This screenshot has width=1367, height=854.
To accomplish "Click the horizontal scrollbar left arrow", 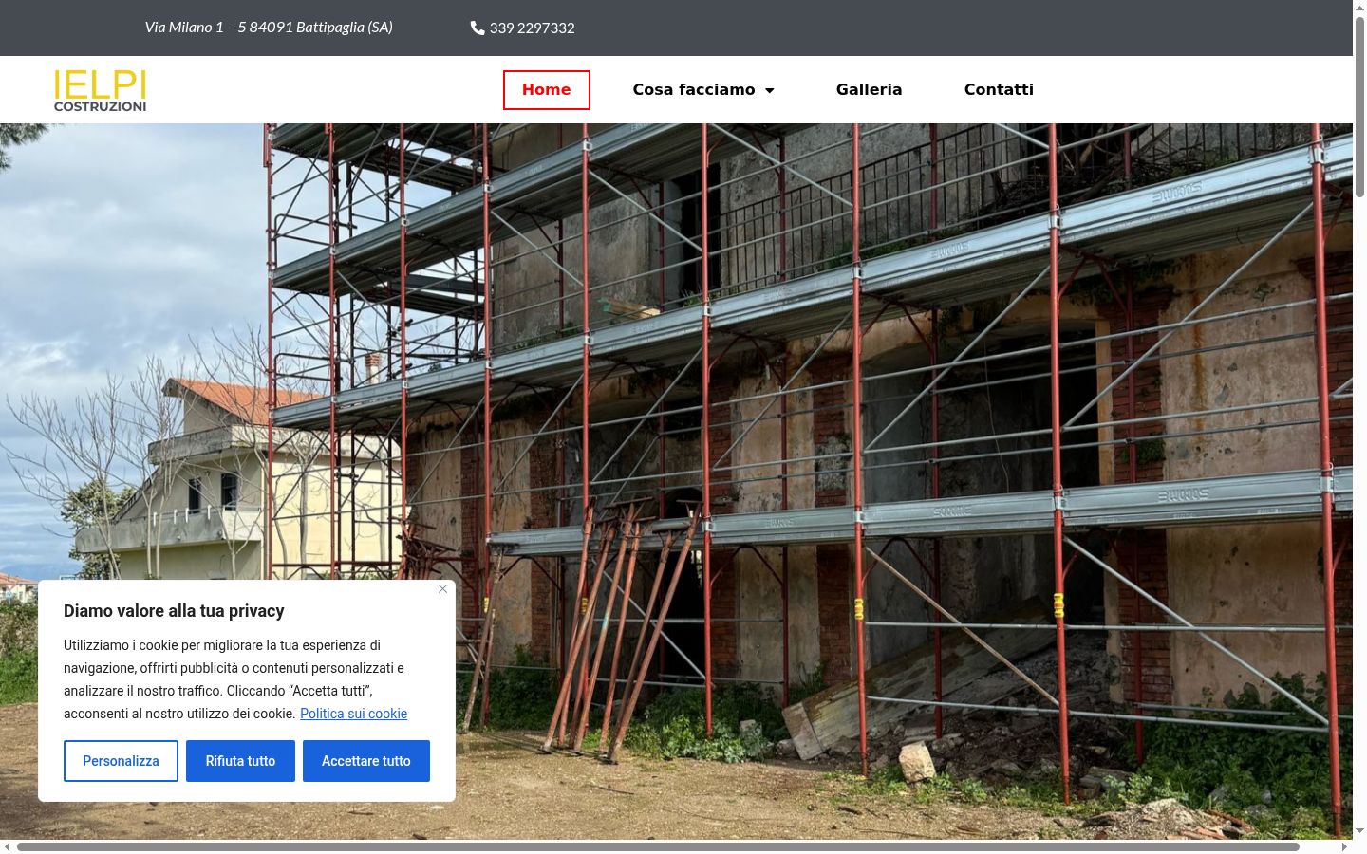I will click(x=8, y=846).
